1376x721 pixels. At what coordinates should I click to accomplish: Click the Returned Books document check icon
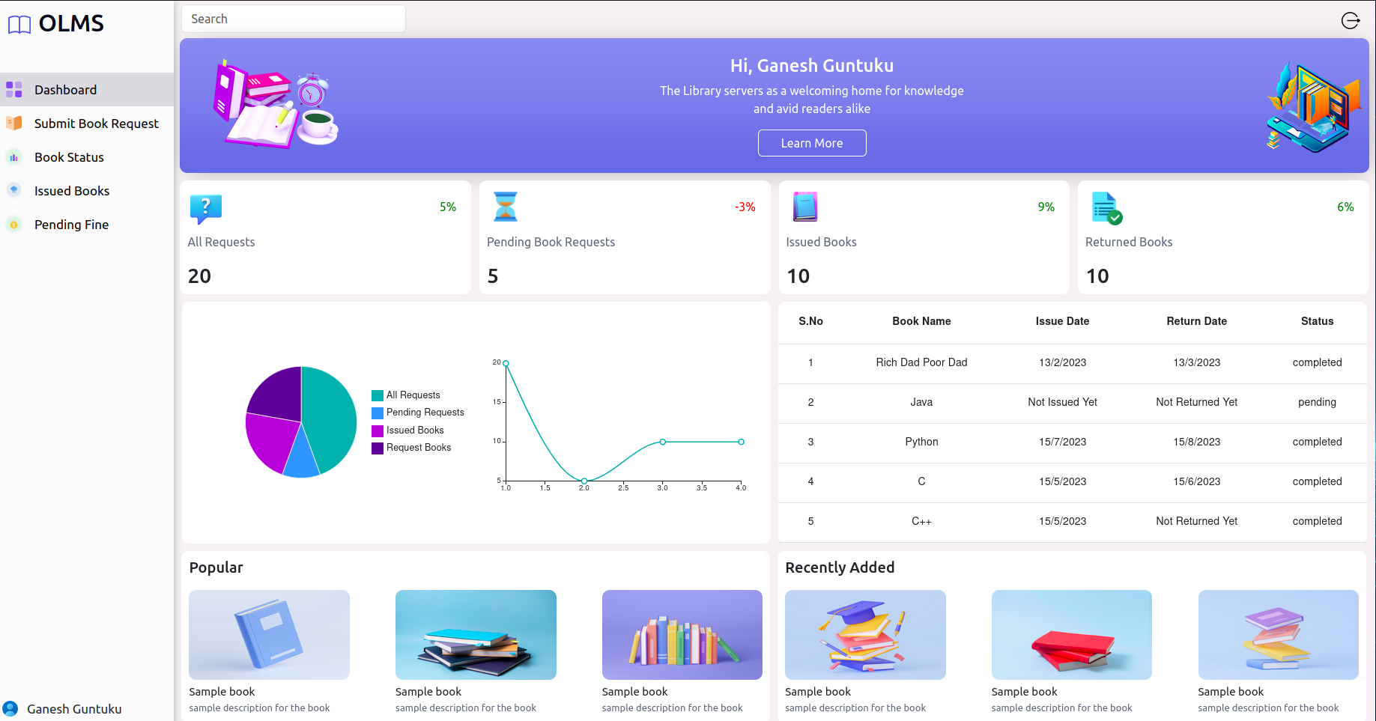point(1106,208)
